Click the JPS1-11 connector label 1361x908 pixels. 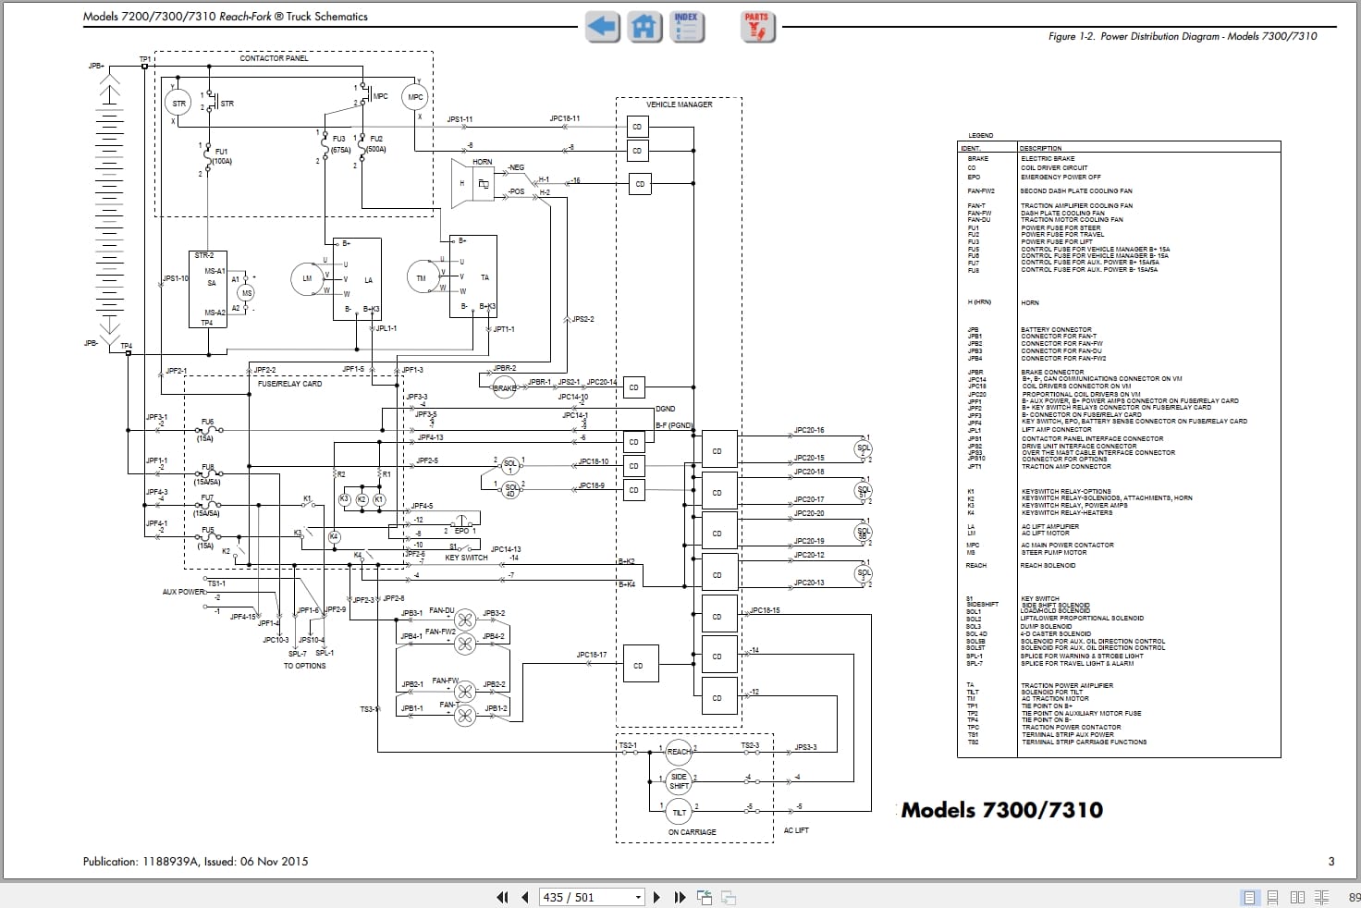(460, 119)
